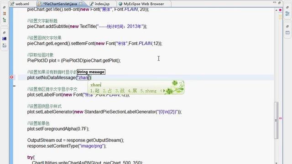
Task: Choose IME candidate 2 占
Action: 107,91
